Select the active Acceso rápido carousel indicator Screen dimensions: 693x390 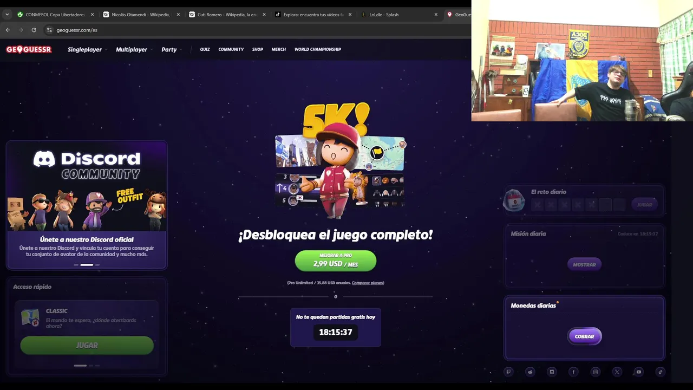pos(80,366)
